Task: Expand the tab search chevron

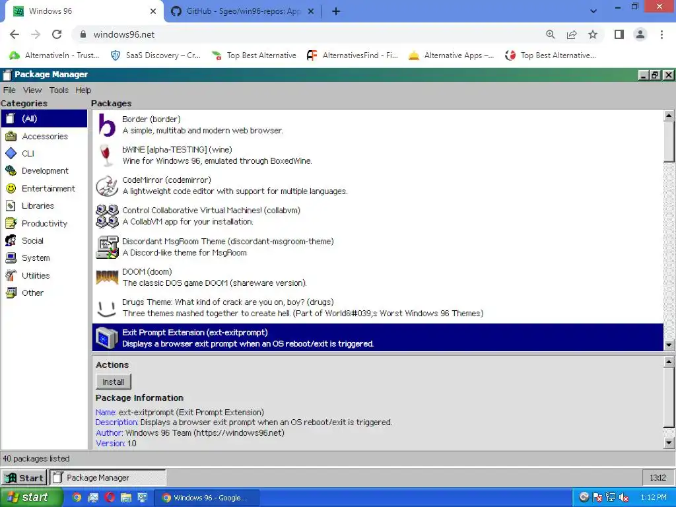Action: (593, 11)
